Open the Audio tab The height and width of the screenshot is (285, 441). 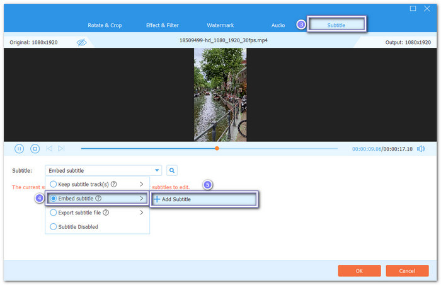click(x=278, y=25)
